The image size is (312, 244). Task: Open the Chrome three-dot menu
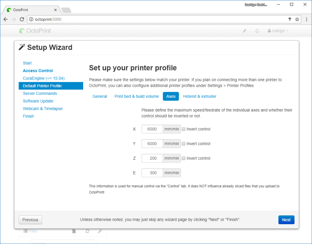click(x=307, y=19)
